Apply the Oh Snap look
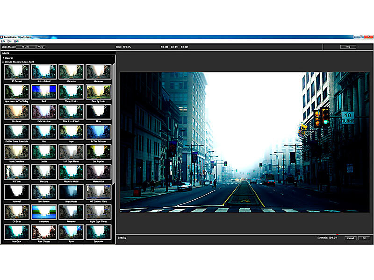Image resolution: width=374 pixels, height=280 pixels. (17, 212)
